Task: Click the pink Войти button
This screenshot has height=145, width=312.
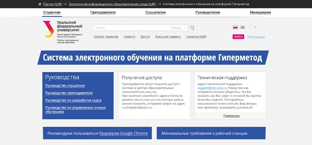Action: (238, 37)
